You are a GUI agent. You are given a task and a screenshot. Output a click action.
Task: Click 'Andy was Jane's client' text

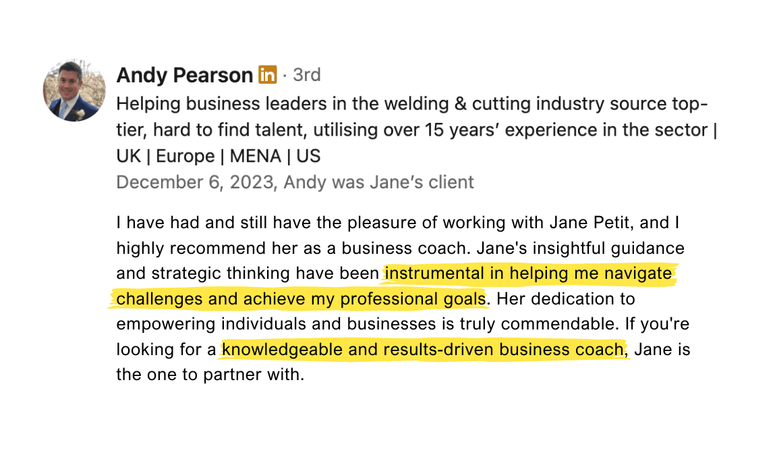click(x=379, y=182)
